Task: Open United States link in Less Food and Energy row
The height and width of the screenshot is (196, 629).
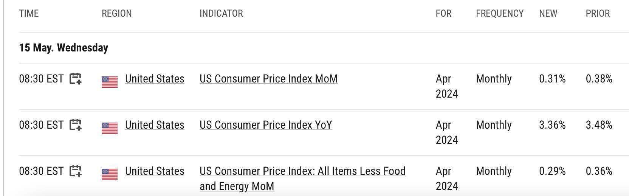Action: point(155,171)
